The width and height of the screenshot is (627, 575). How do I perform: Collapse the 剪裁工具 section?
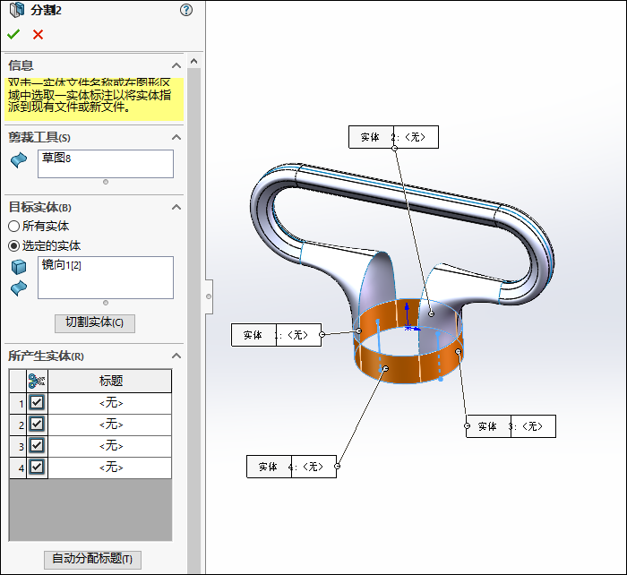(176, 137)
